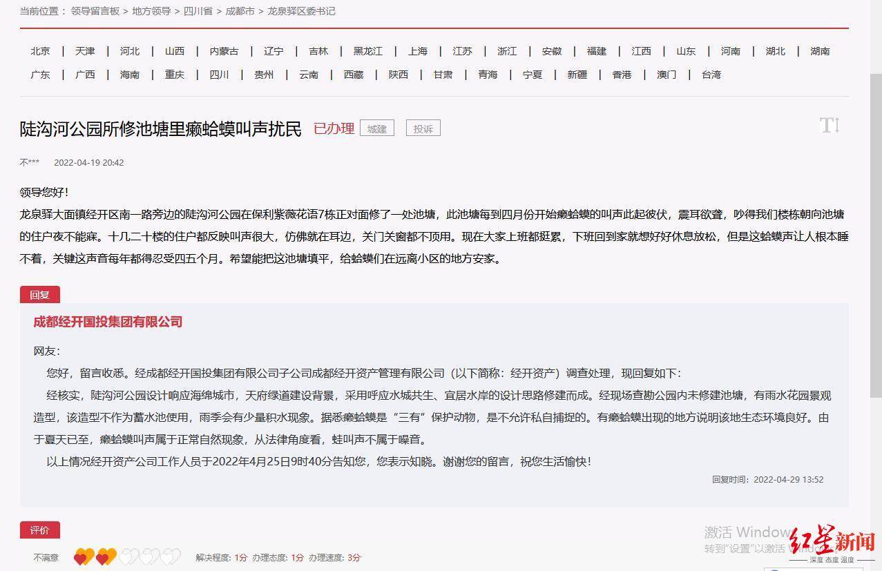Click the font size adjust icon
The image size is (882, 571).
830,125
